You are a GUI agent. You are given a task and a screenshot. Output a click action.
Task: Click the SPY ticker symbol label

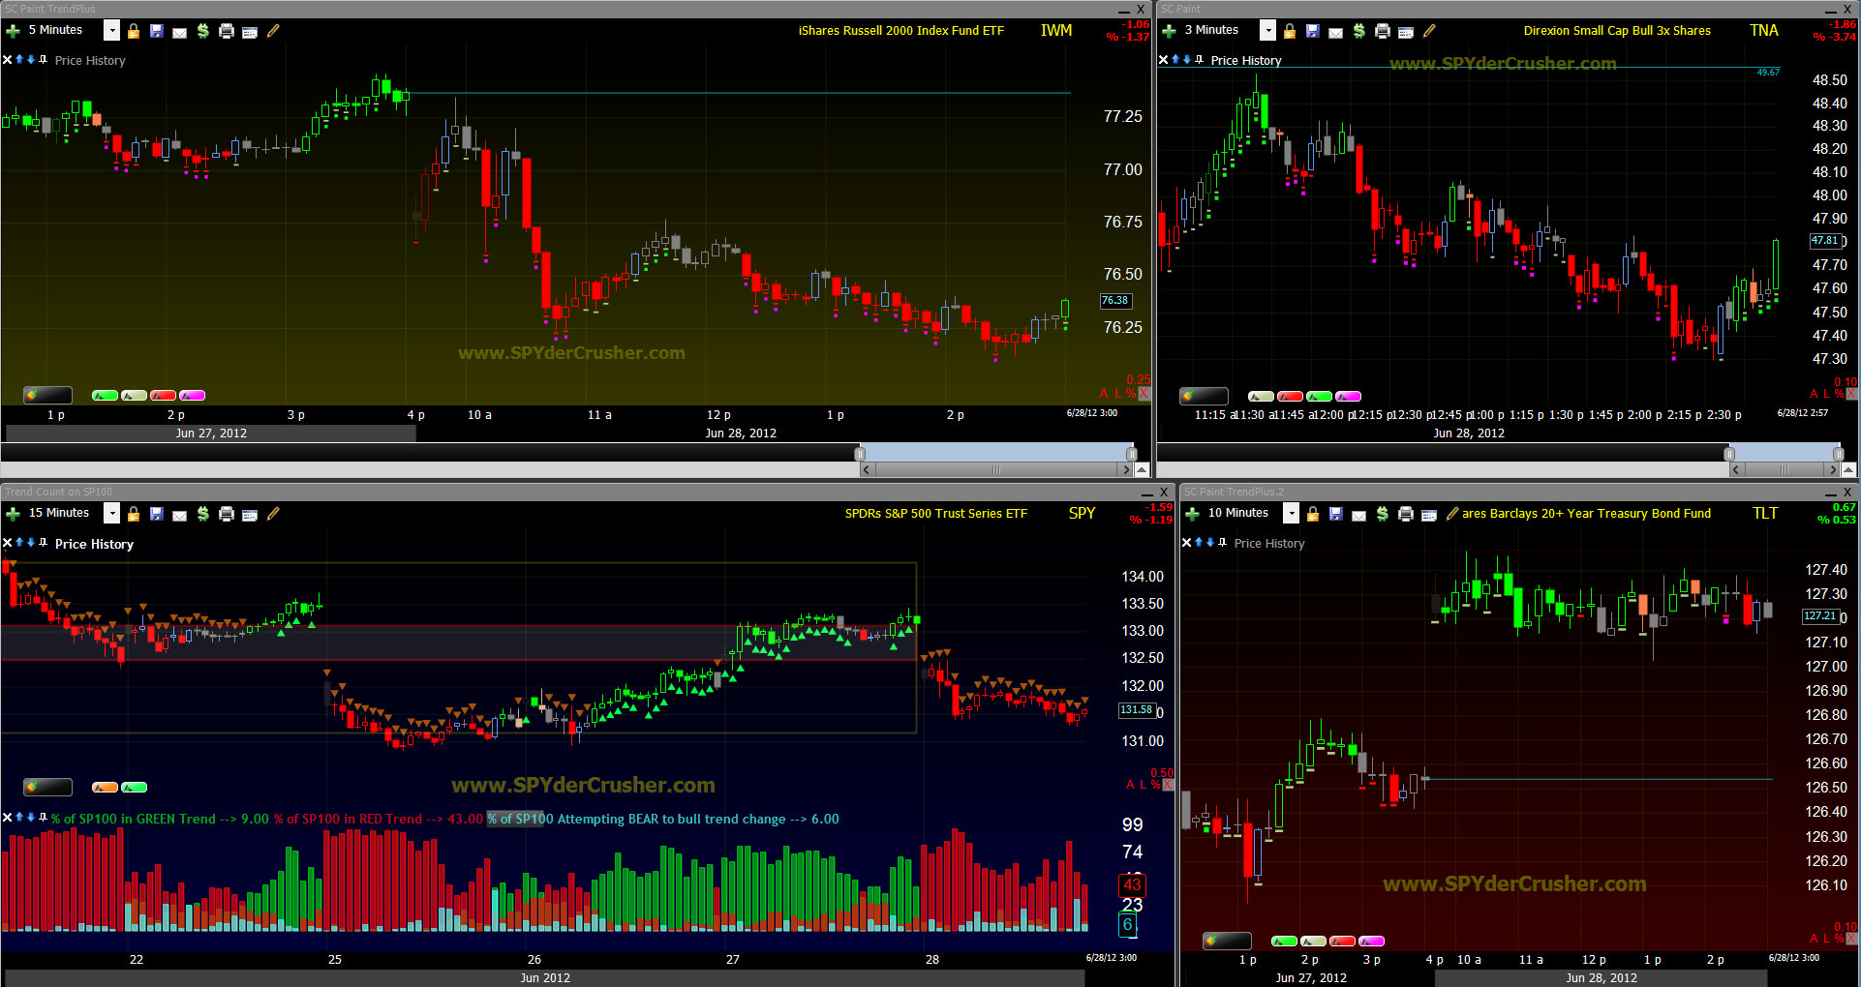pyautogui.click(x=1083, y=514)
